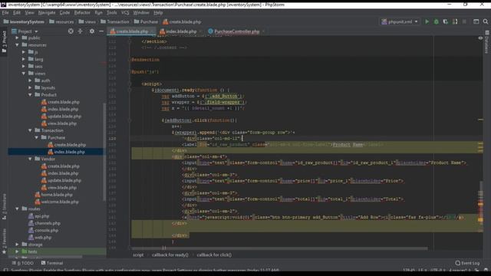Open the TODO tool window
491x276 pixels.
point(22,263)
